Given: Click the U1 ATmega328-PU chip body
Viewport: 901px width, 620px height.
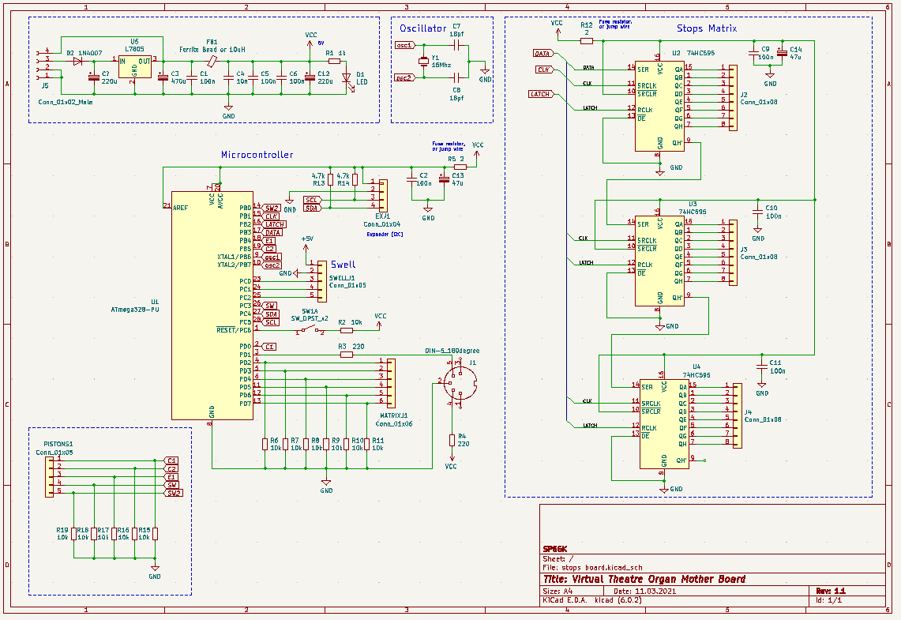Looking at the screenshot, I should 212,305.
